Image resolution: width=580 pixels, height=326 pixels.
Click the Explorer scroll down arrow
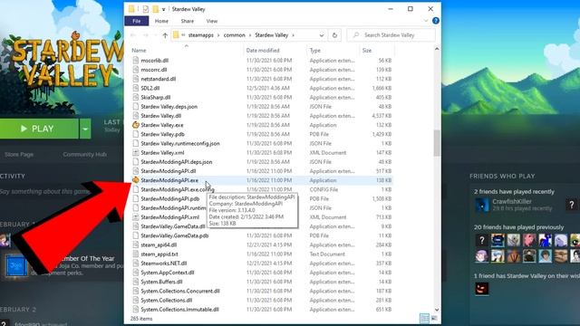pos(437,310)
